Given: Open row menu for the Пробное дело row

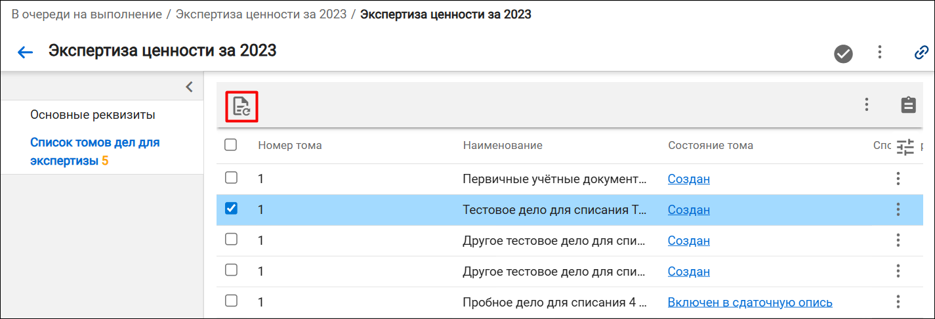Looking at the screenshot, I should point(898,302).
